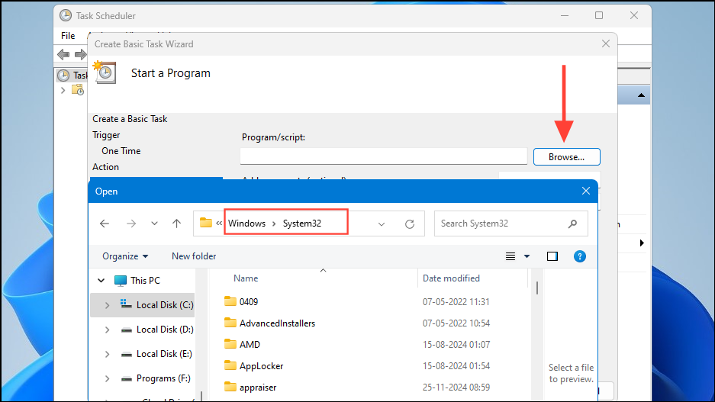Click the System32 breadcrumb segment
715x402 pixels.
(x=302, y=224)
